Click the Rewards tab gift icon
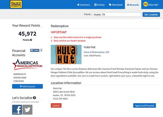The width and height of the screenshot is (163, 117). (128, 5)
